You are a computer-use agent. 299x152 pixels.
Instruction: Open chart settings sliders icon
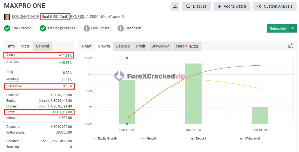pos(290,46)
